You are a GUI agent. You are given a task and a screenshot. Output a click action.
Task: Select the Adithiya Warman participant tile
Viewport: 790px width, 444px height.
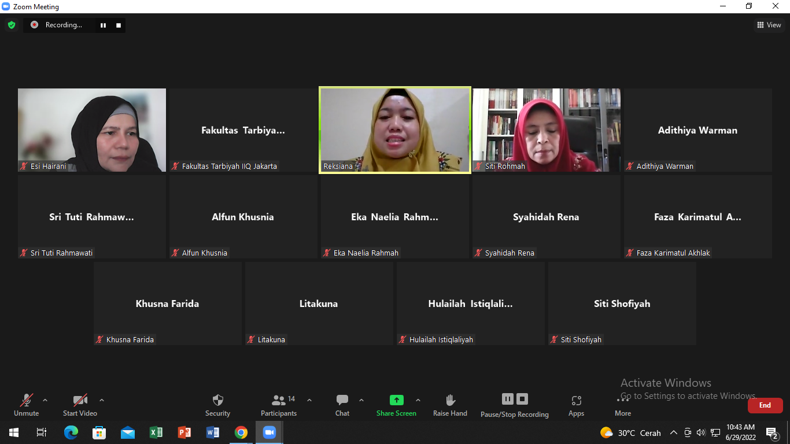point(698,130)
